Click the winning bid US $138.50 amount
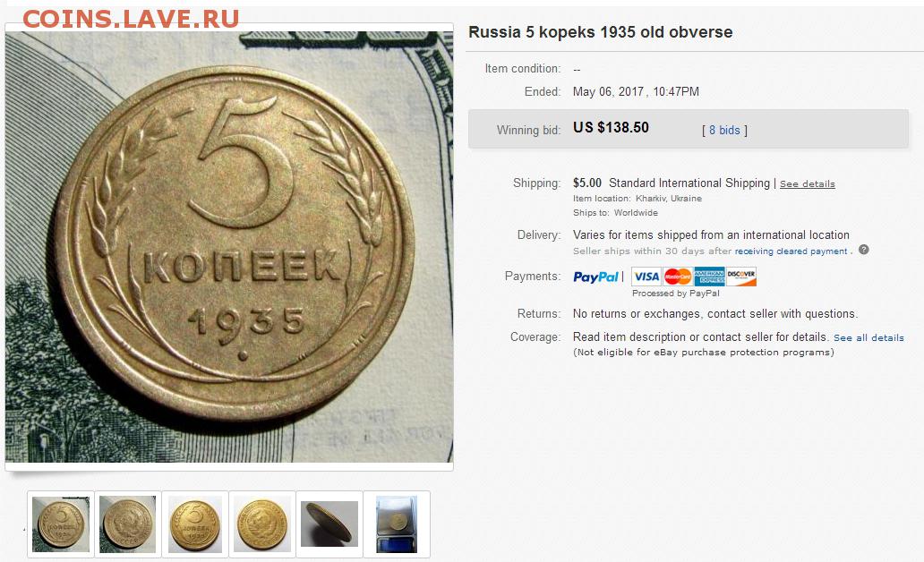Image resolution: width=924 pixels, height=562 pixels. (x=611, y=128)
